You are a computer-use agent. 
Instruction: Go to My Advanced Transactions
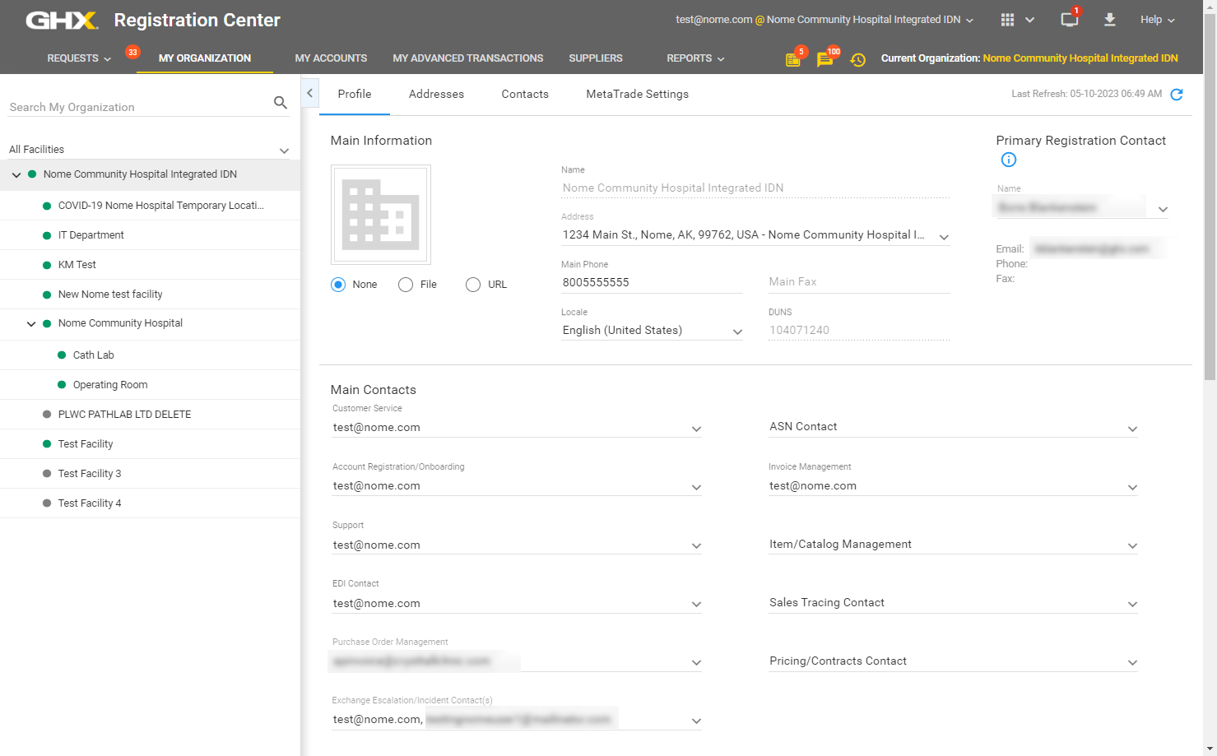(x=468, y=58)
